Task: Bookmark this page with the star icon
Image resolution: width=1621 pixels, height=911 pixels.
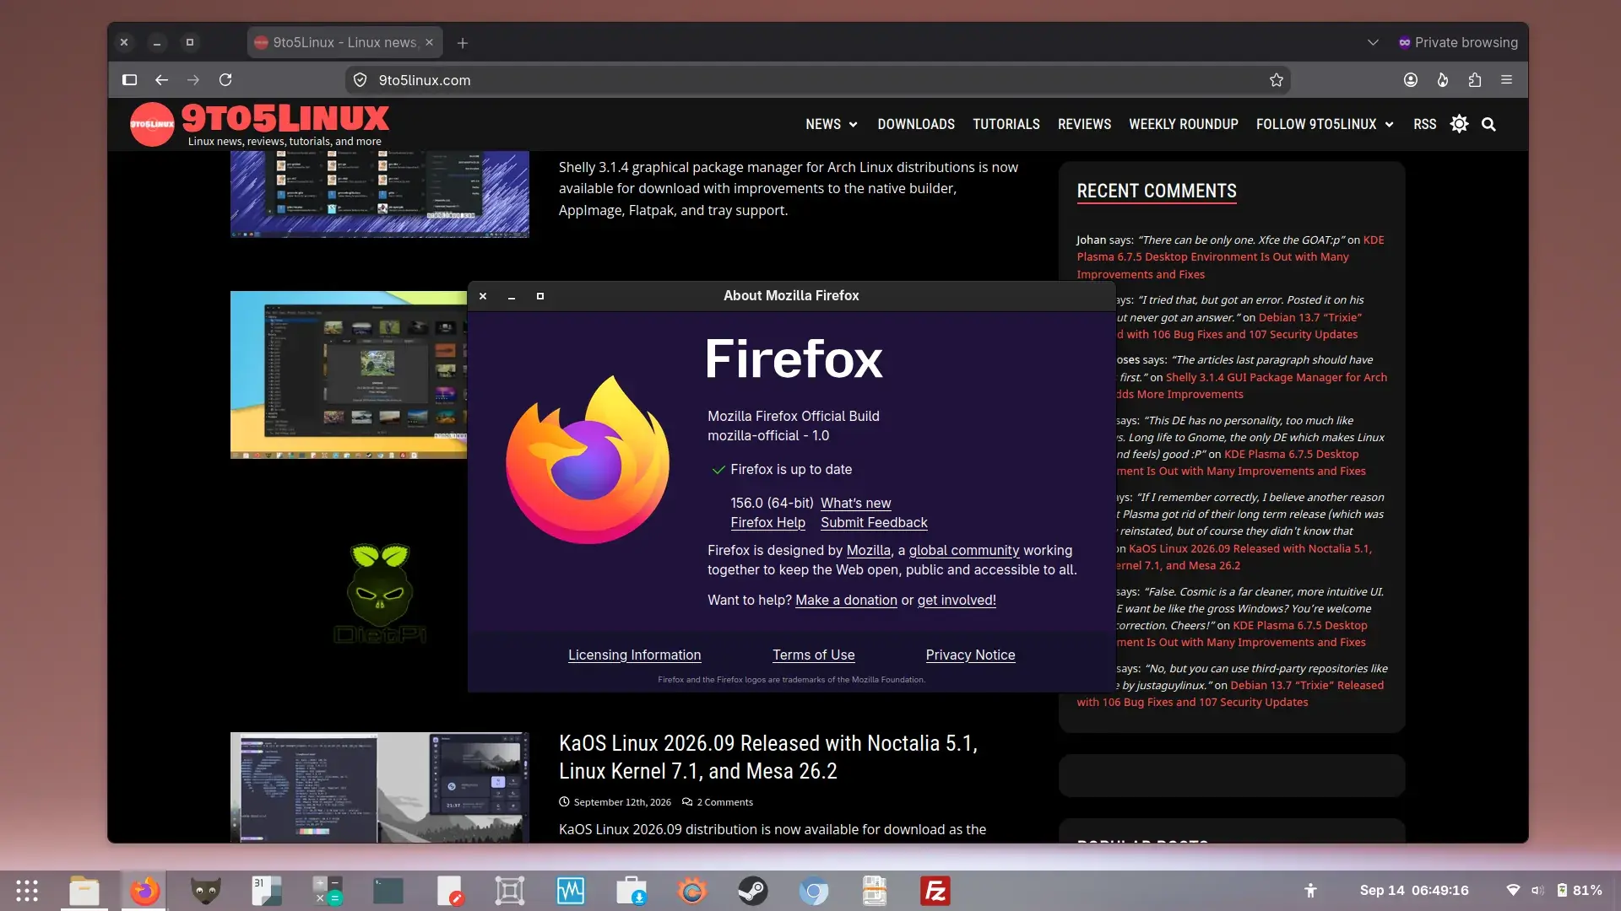Action: pyautogui.click(x=1276, y=80)
